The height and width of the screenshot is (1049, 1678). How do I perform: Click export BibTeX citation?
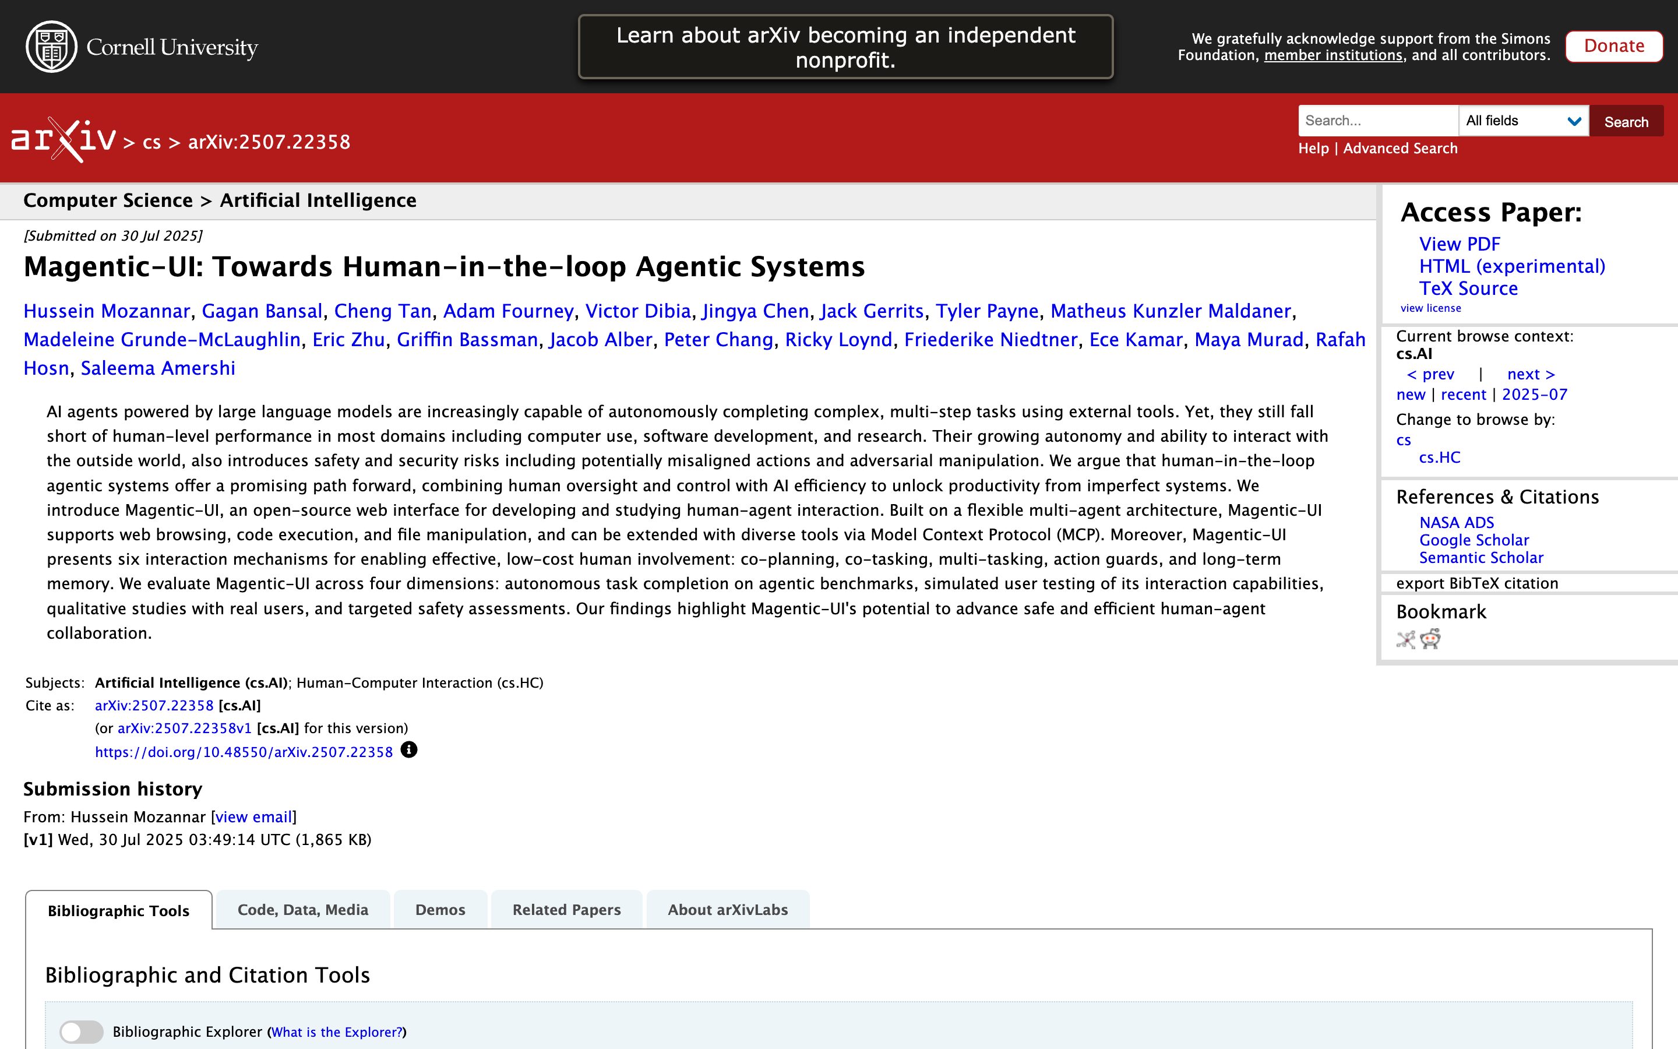[x=1477, y=583]
